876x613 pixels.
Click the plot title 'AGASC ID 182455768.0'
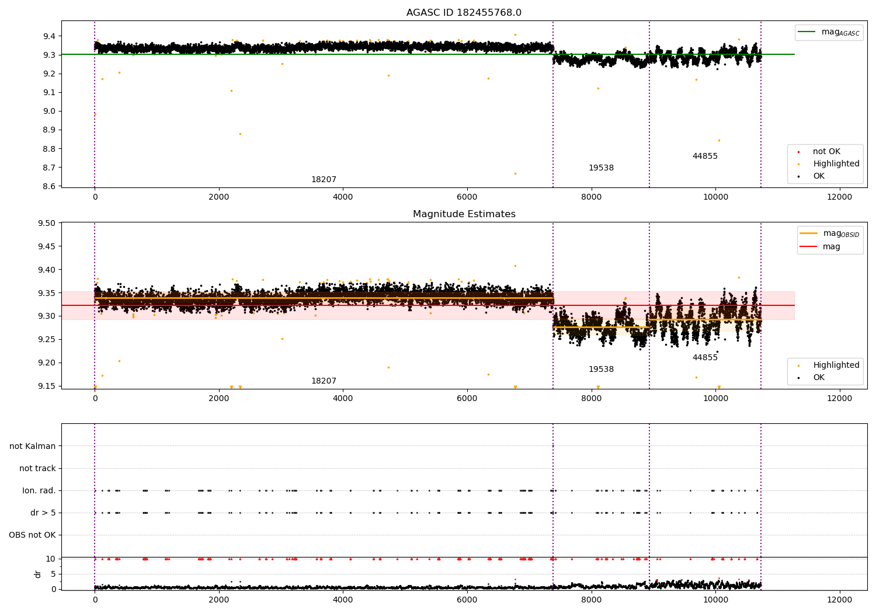click(464, 13)
